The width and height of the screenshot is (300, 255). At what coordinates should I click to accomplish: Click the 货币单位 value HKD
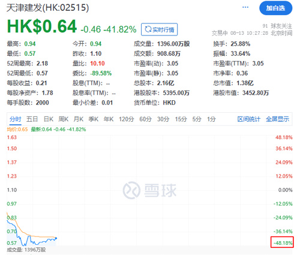pos(169,103)
